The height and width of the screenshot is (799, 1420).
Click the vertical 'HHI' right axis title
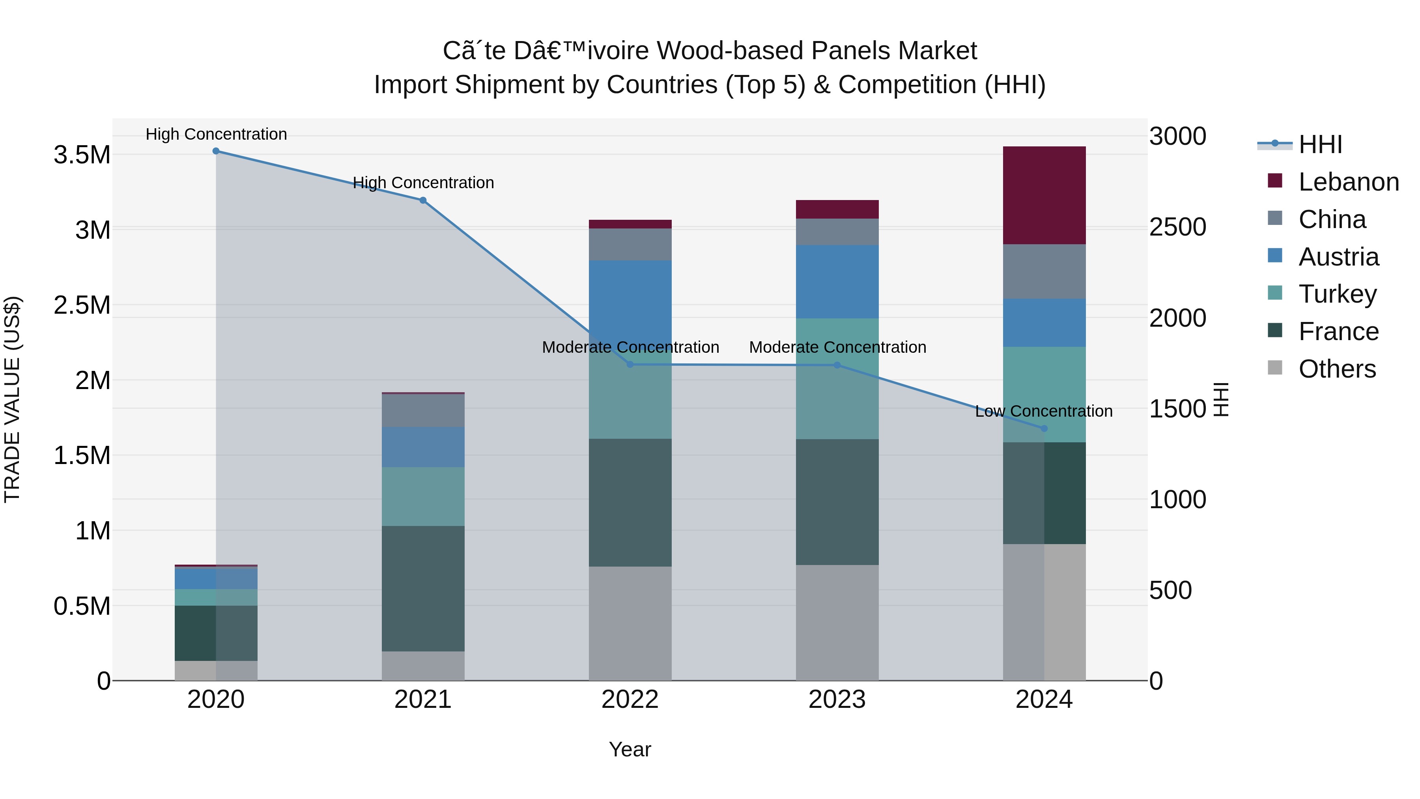[x=1222, y=399]
